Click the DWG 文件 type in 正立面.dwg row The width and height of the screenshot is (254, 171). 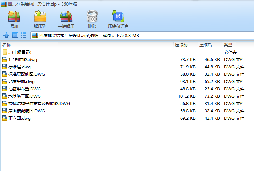click(x=234, y=118)
